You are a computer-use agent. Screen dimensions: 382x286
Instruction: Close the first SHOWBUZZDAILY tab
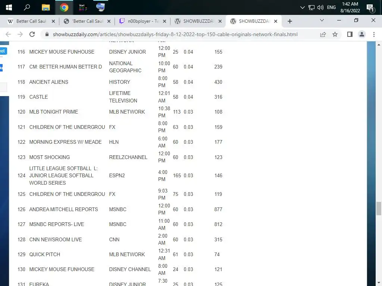tap(220, 21)
